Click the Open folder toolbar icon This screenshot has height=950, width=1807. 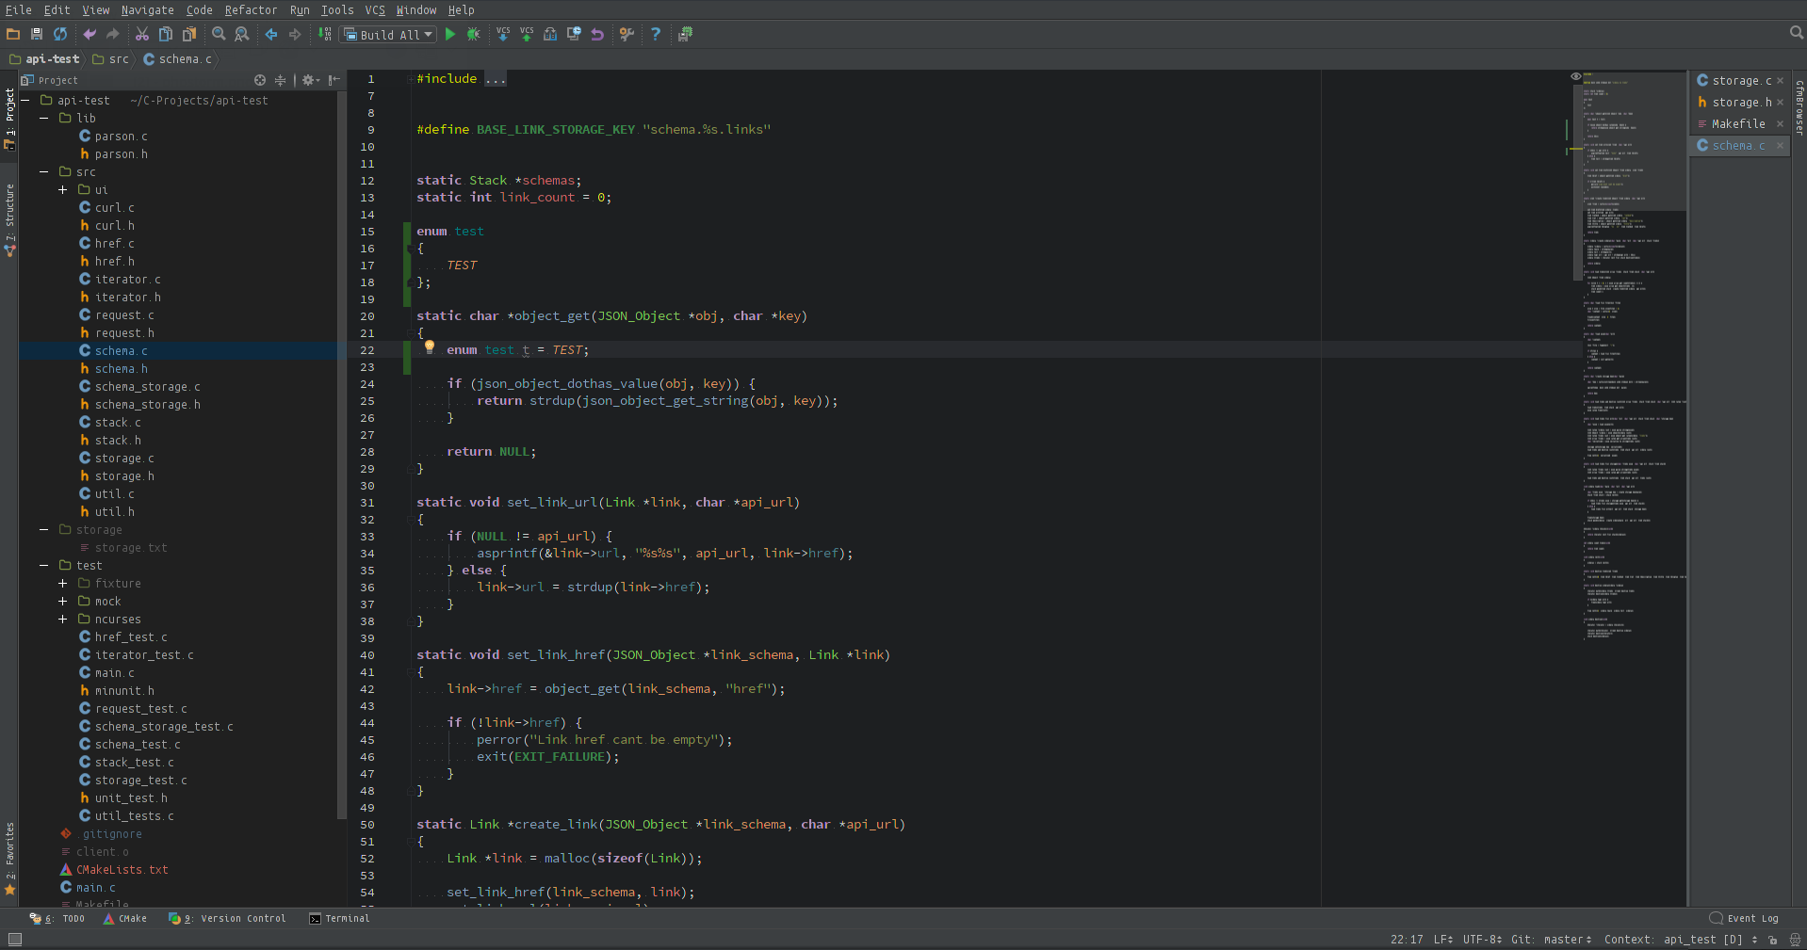point(13,34)
